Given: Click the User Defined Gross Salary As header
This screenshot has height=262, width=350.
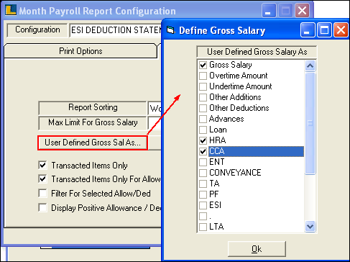Looking at the screenshot, I should 257,52.
